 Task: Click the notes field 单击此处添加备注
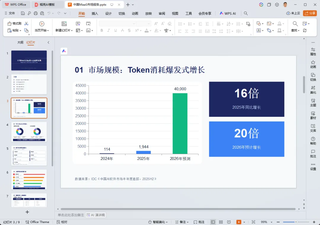click(x=71, y=215)
